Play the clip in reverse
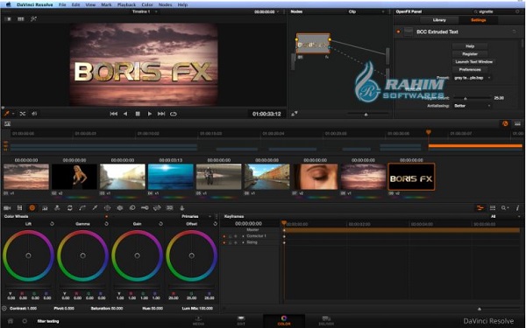The height and width of the screenshot is (328, 526). [125, 114]
